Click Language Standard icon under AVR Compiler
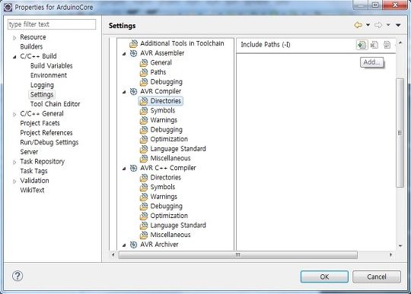The height and width of the screenshot is (294, 411). (144, 149)
